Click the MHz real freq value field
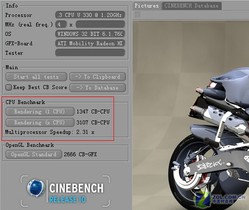The height and width of the screenshot is (210, 249). pos(100,24)
